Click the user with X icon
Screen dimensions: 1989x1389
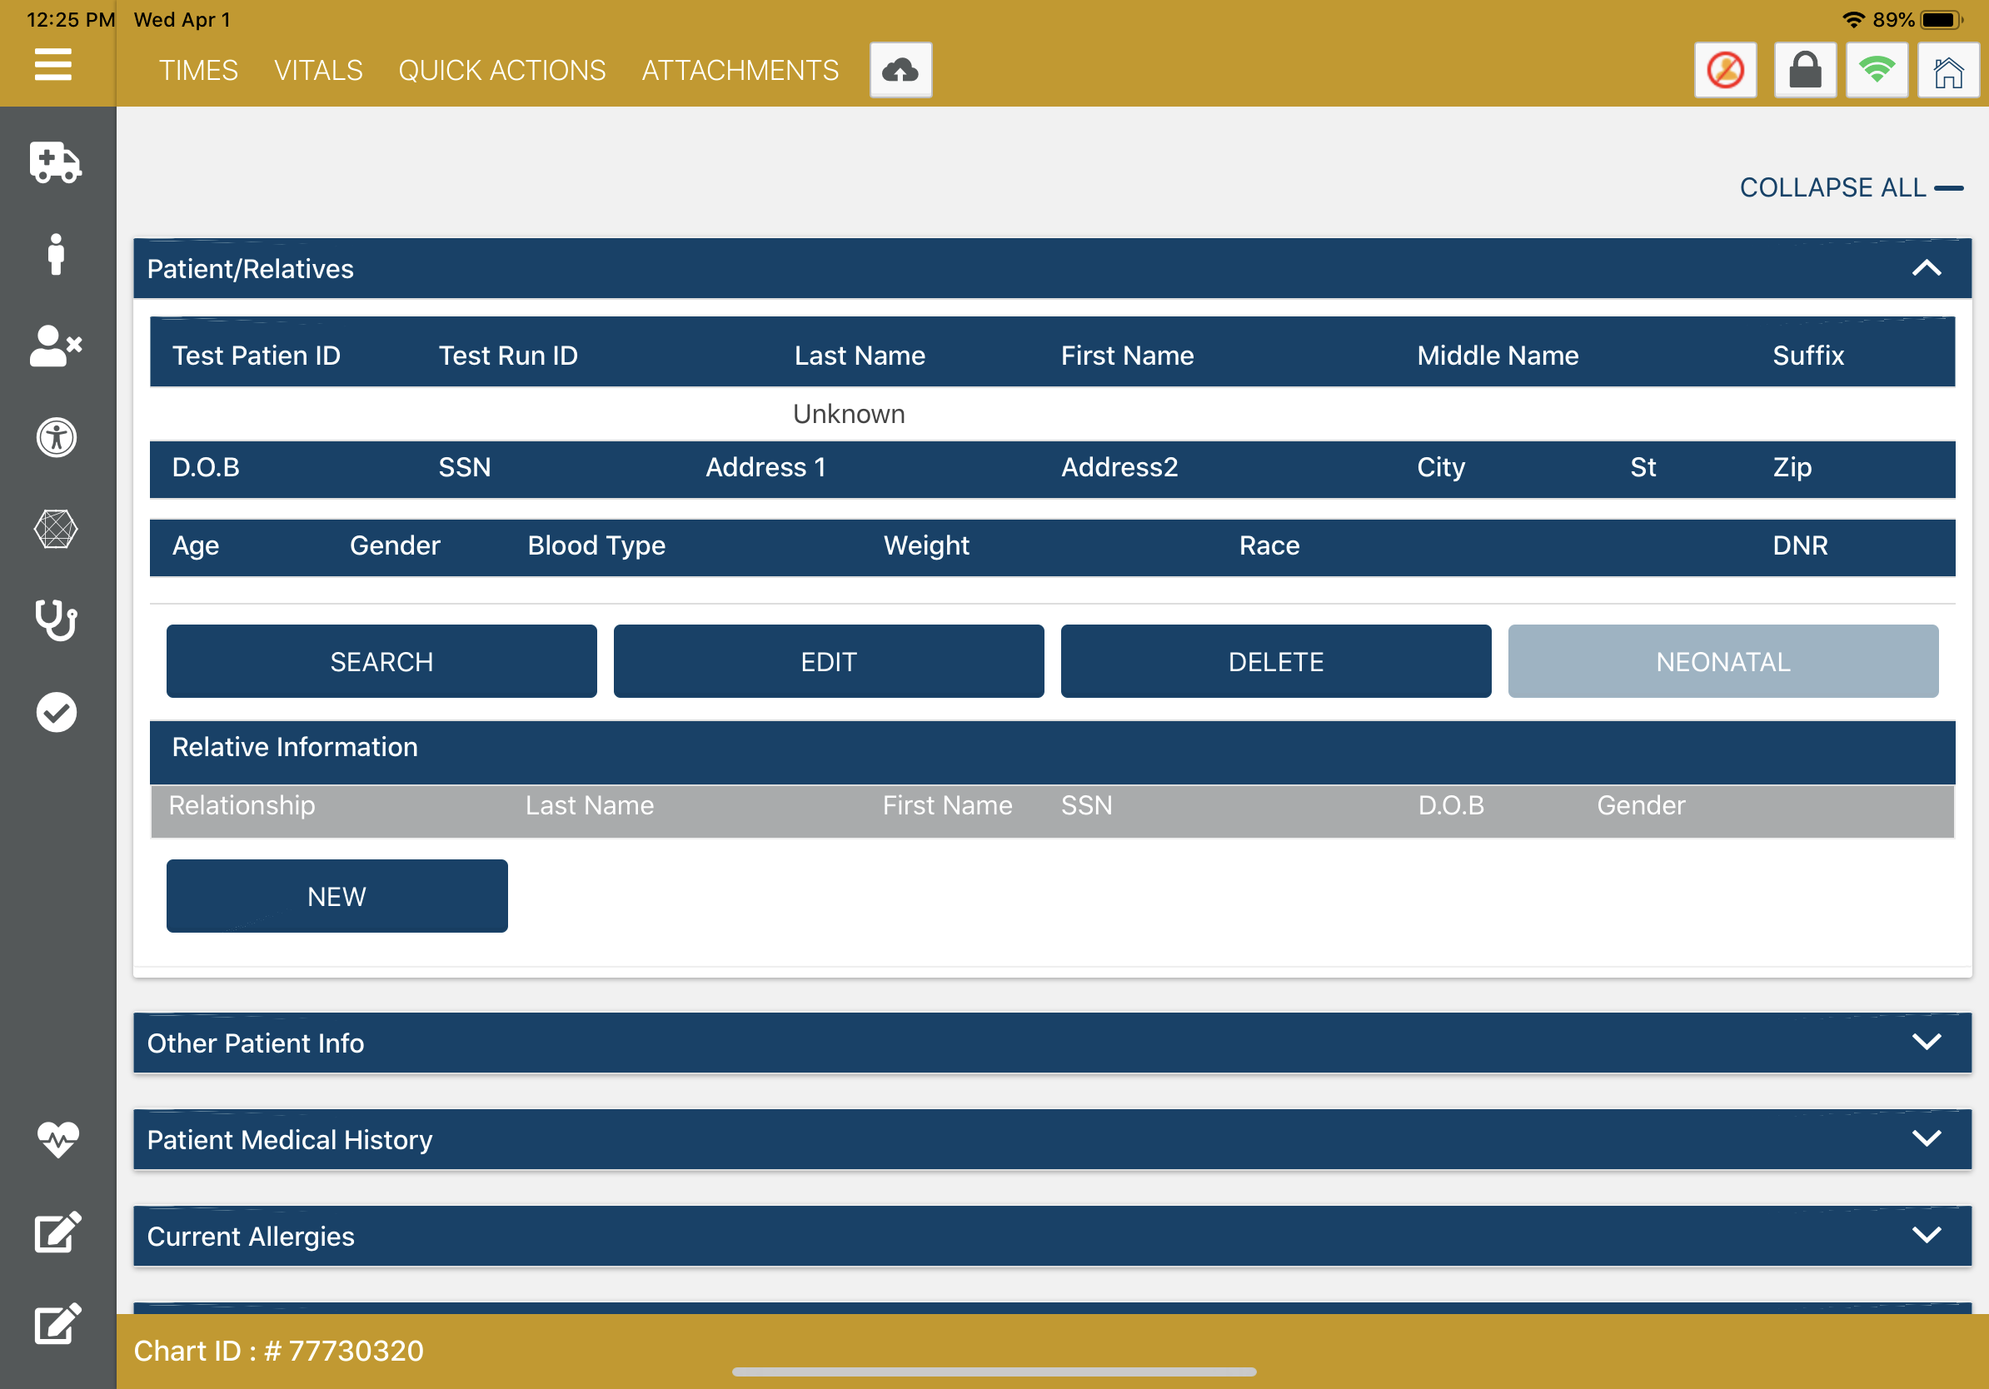pos(56,346)
